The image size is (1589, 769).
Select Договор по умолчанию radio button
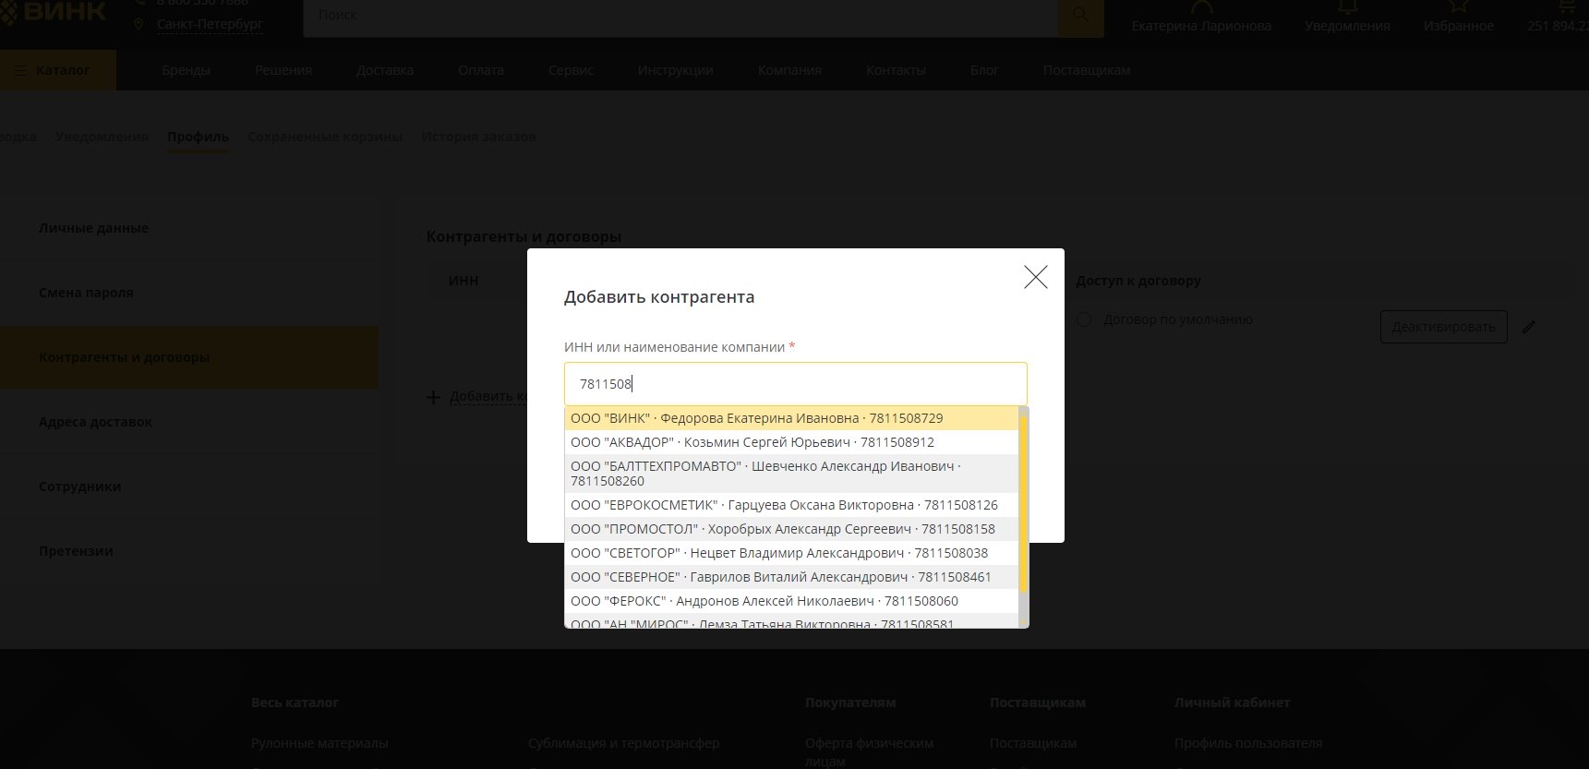(x=1084, y=319)
